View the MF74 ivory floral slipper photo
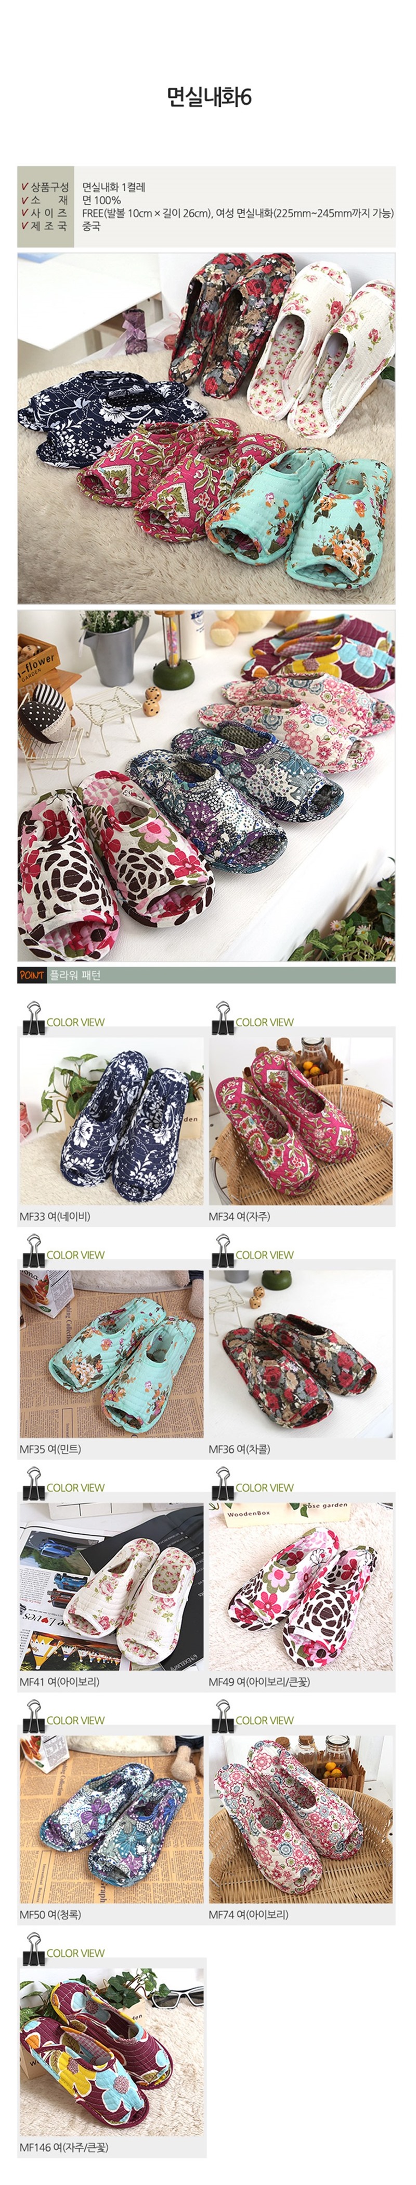The width and height of the screenshot is (416, 2185). tap(301, 1819)
